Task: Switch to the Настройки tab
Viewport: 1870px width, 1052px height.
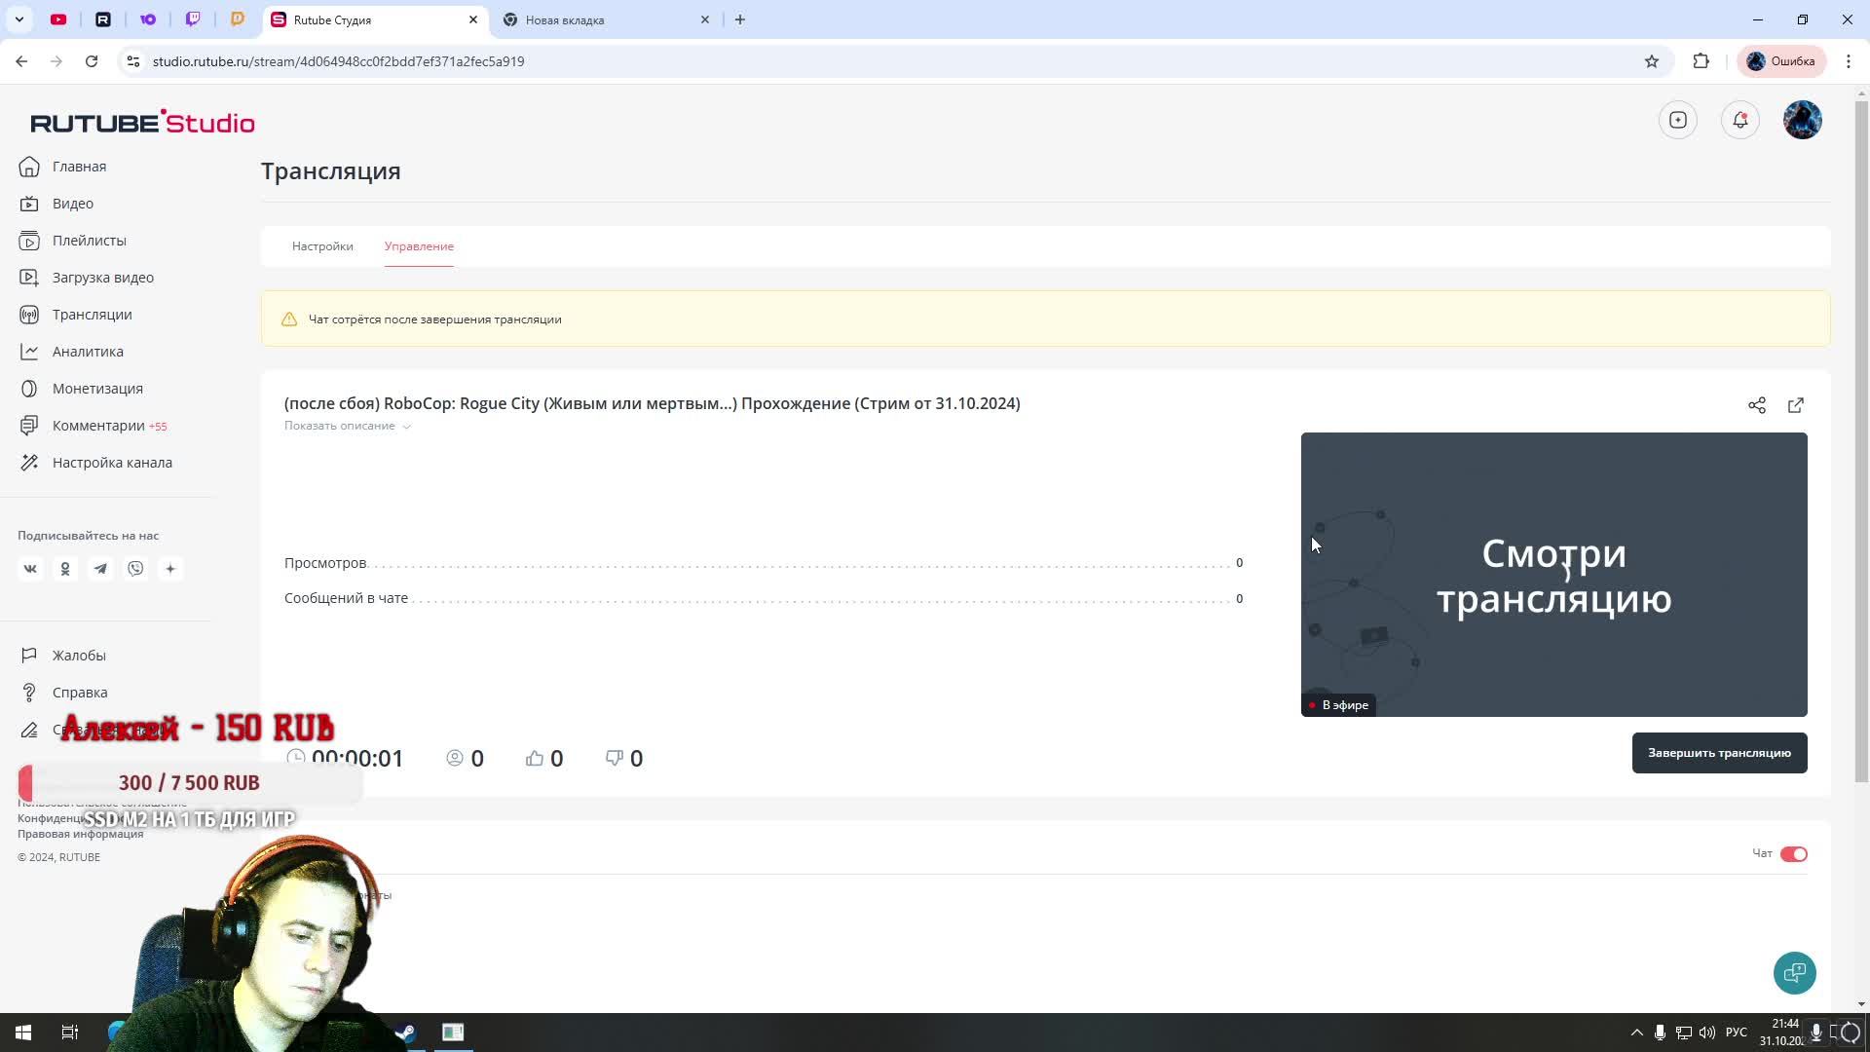Action: coord(322,246)
